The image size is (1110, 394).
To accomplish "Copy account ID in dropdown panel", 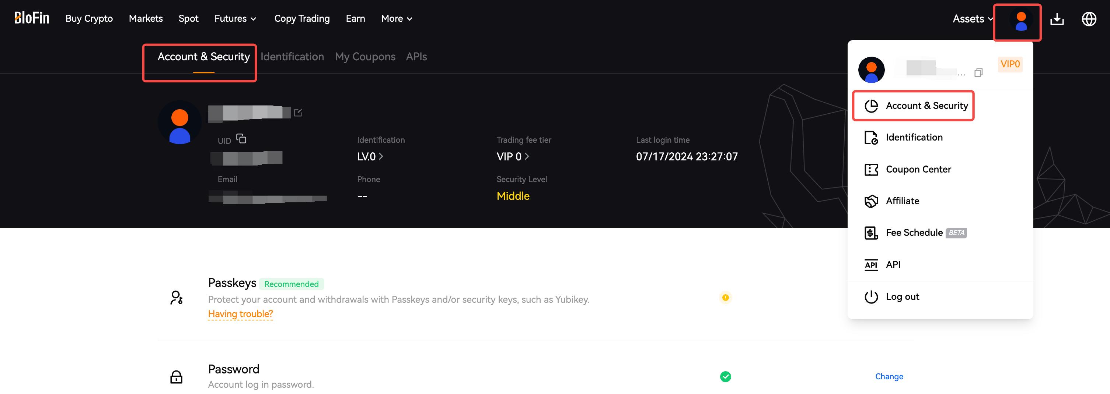I will 978,73.
